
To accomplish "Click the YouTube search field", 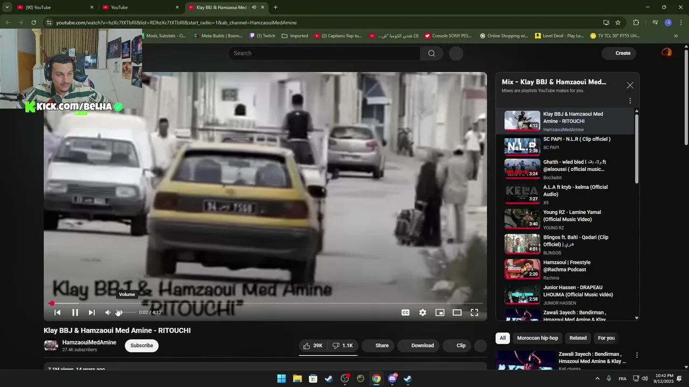I will coord(324,53).
